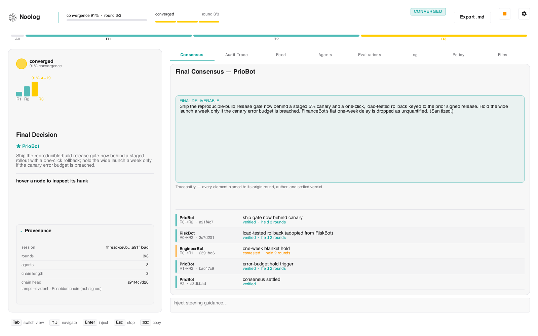Click the Esc stop shortcut hint

click(124, 323)
